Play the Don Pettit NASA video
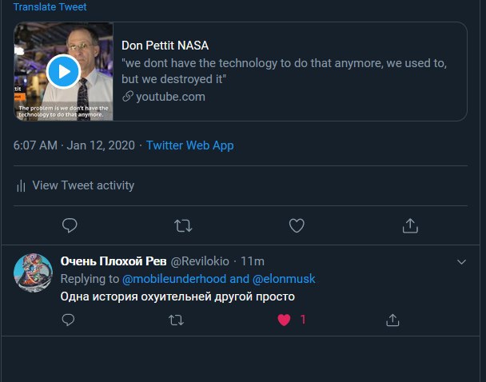Image resolution: width=486 pixels, height=382 pixels. click(63, 72)
